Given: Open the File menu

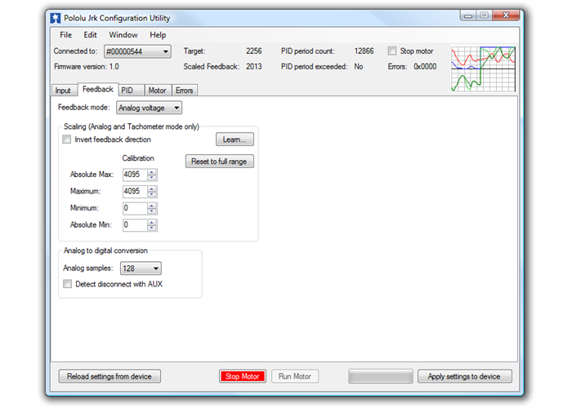Looking at the screenshot, I should [65, 35].
